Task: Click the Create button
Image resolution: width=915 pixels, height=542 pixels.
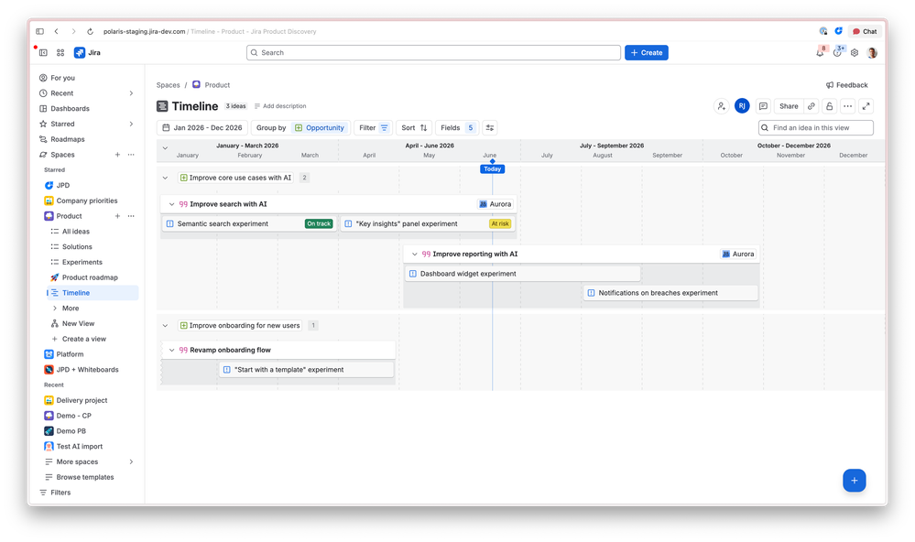Action: tap(646, 52)
